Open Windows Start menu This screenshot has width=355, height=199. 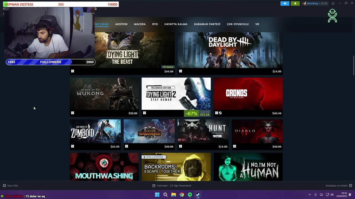[x=157, y=195]
